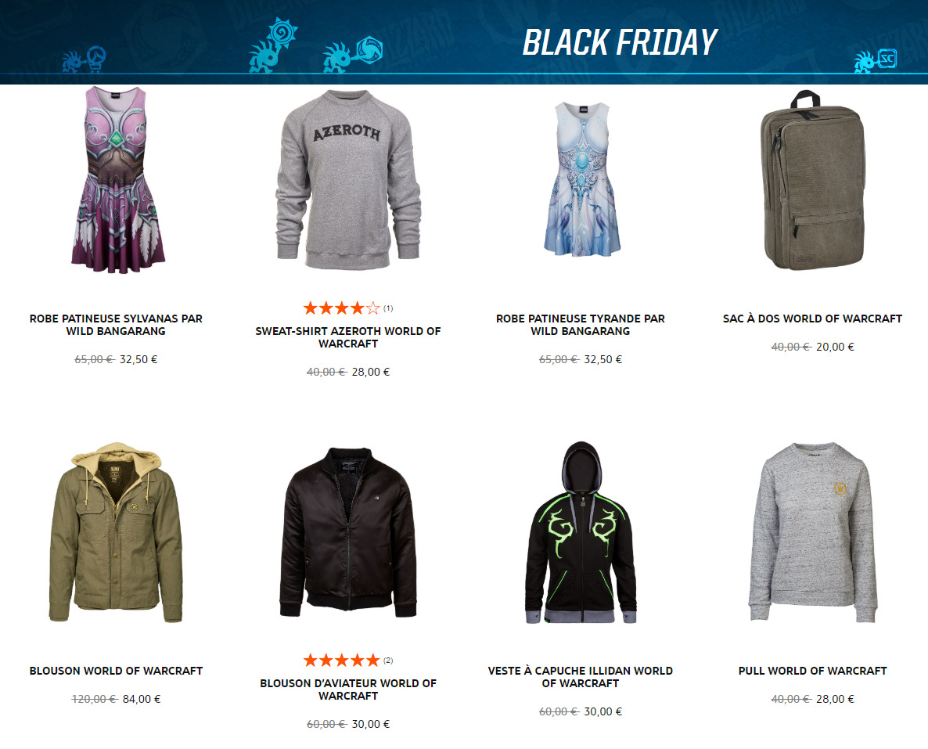Click the Blouson d'Aviateur World of Warcraft link
The width and height of the screenshot is (928, 749).
348,690
